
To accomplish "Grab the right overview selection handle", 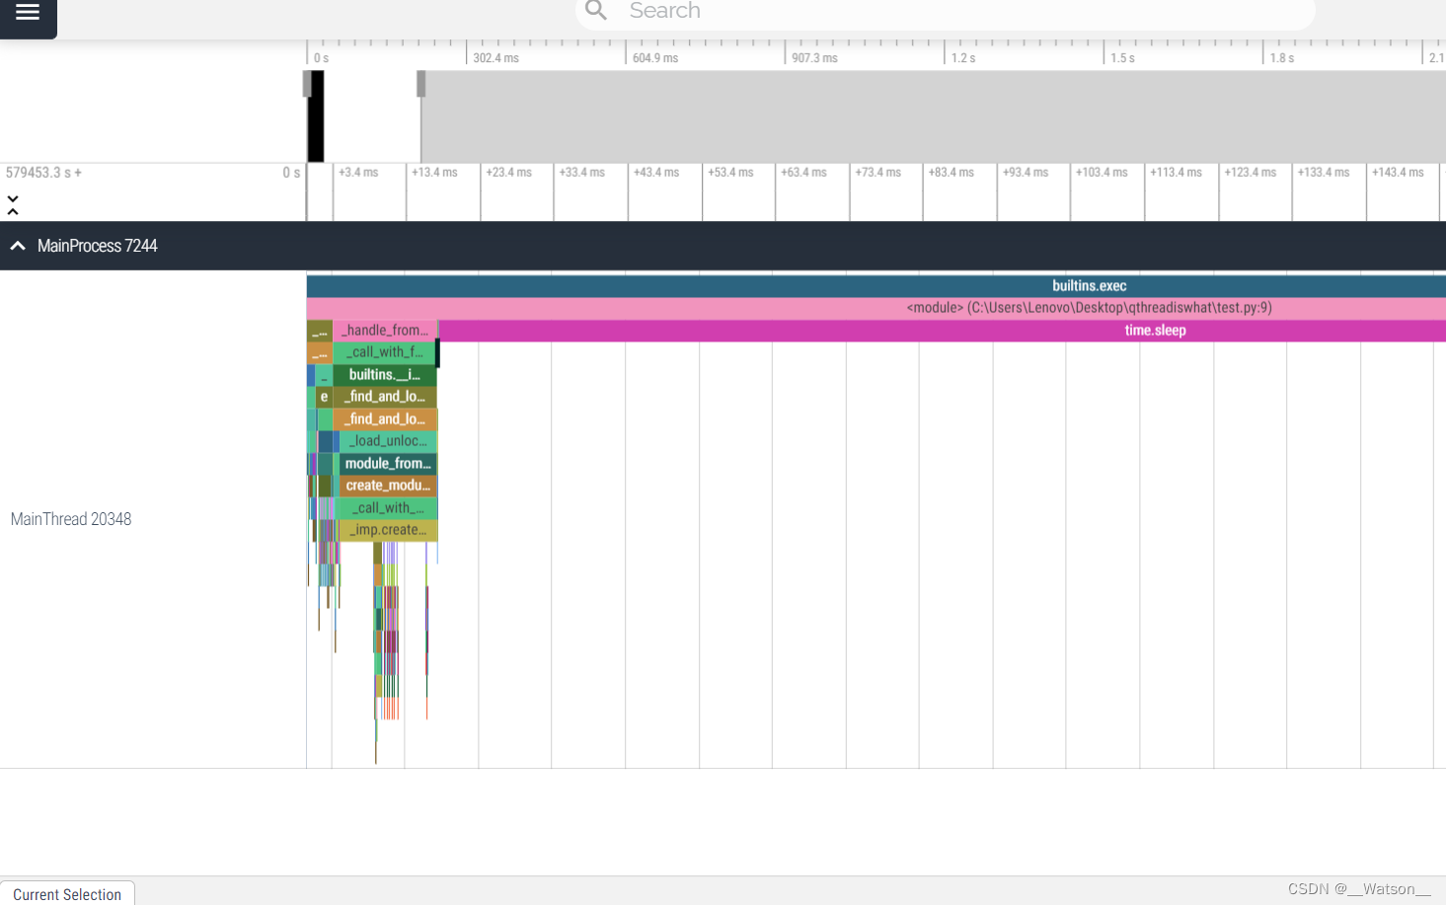I will tap(421, 84).
